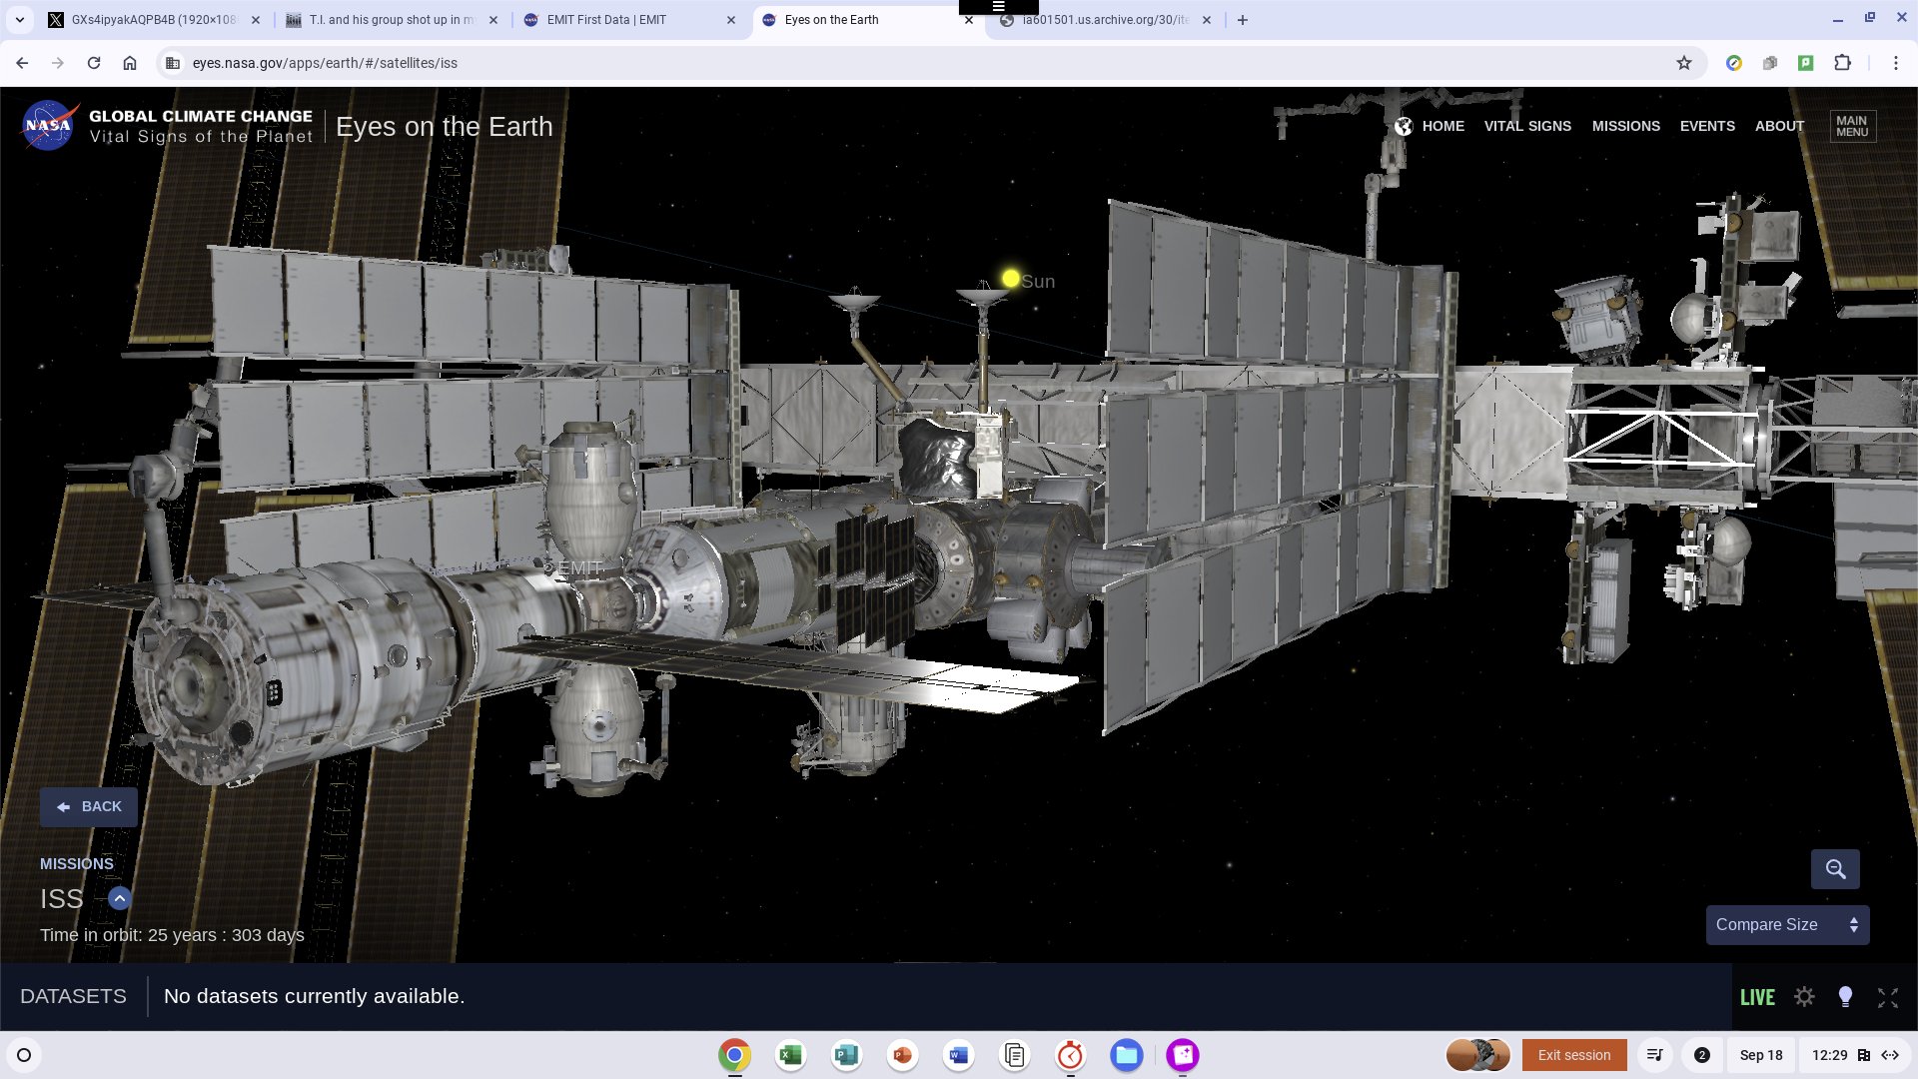Viewport: 1918px width, 1079px height.
Task: Open the ChromeOS launcher circle
Action: pyautogui.click(x=24, y=1055)
